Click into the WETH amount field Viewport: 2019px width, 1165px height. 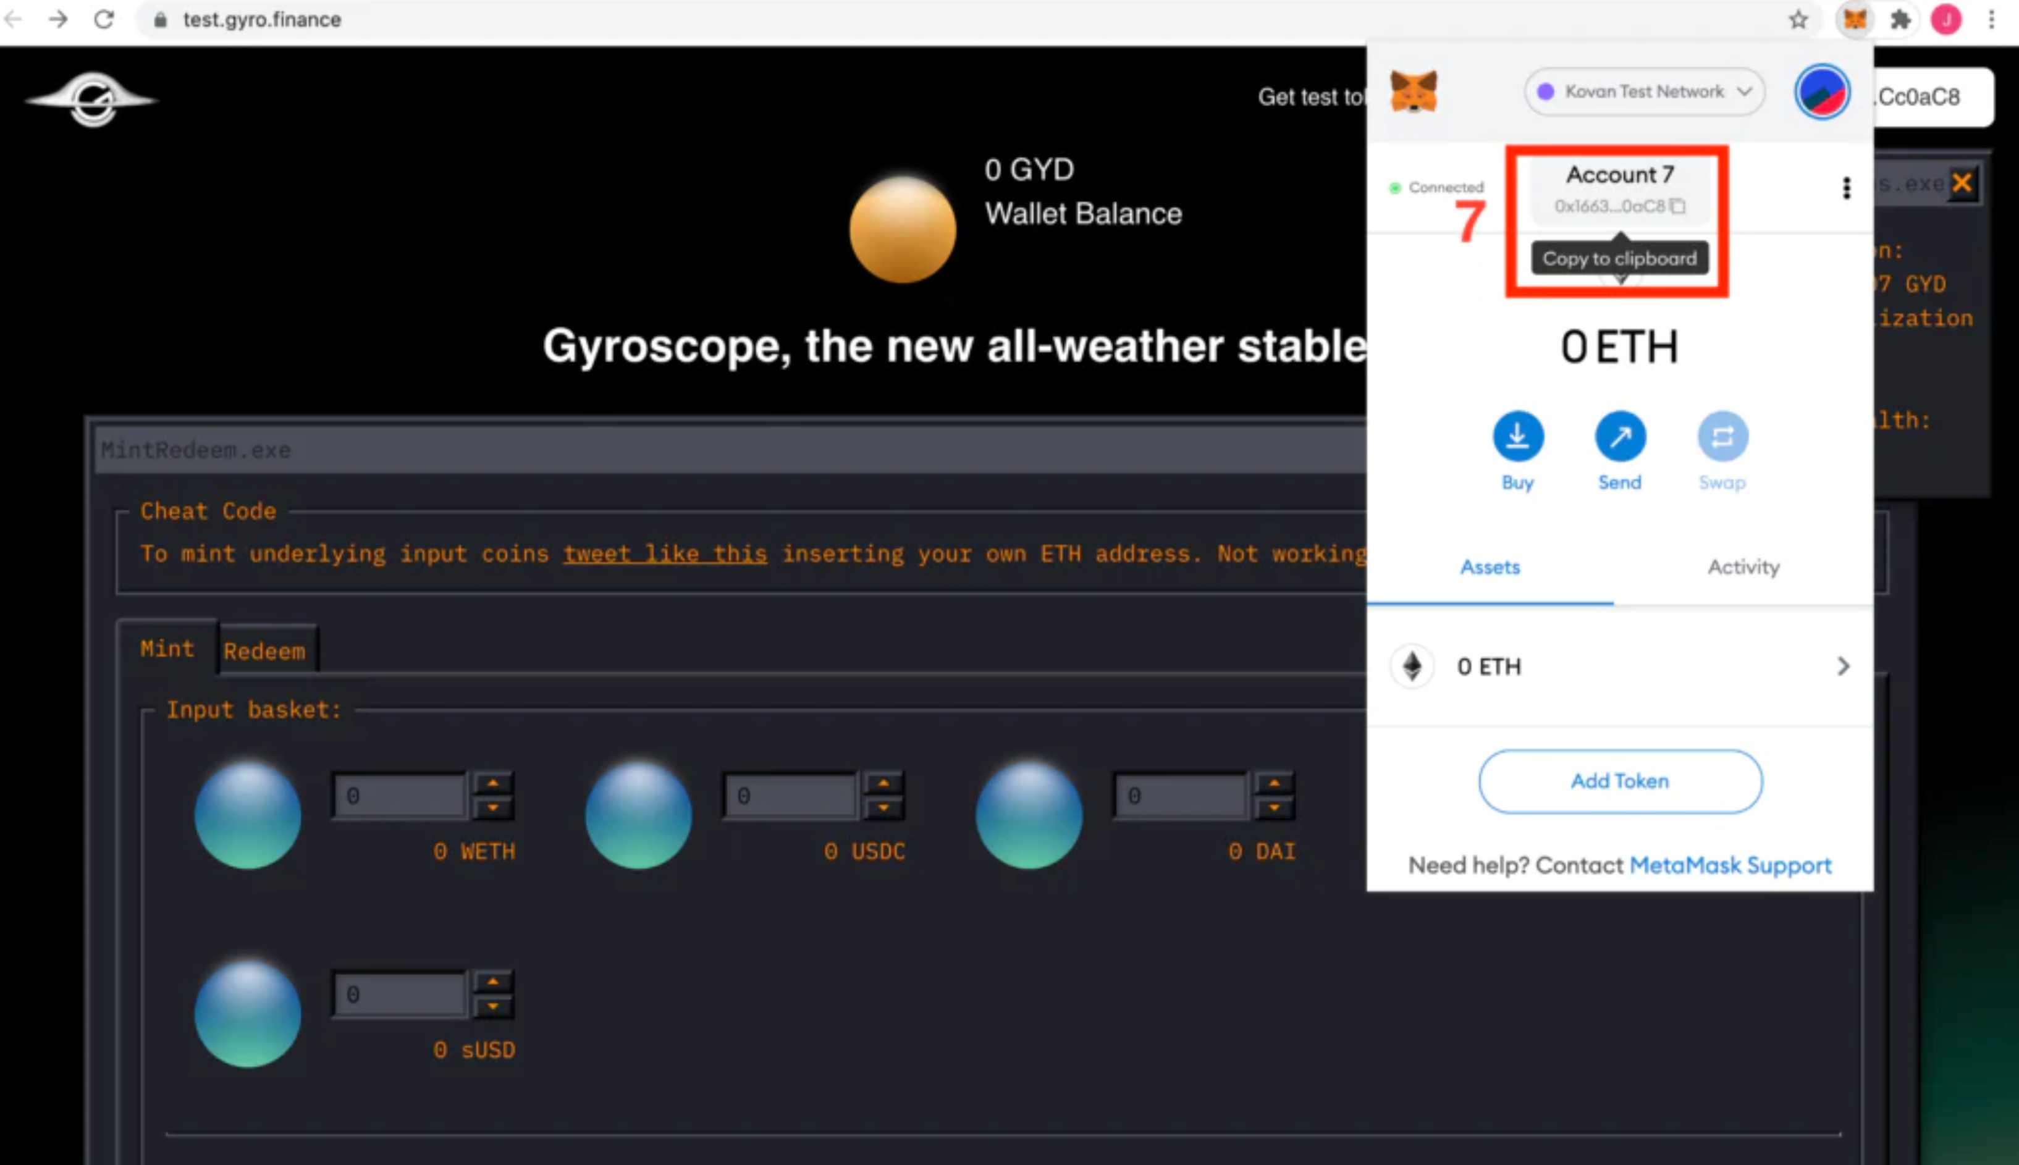(399, 796)
